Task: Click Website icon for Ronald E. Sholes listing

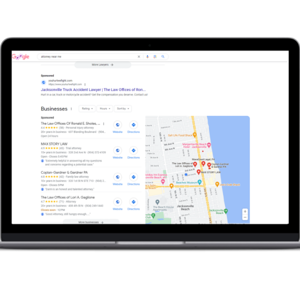Action: 117,125
